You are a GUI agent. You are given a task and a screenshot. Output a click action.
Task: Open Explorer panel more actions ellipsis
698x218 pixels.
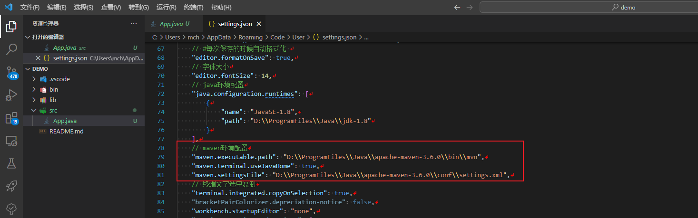pos(133,23)
